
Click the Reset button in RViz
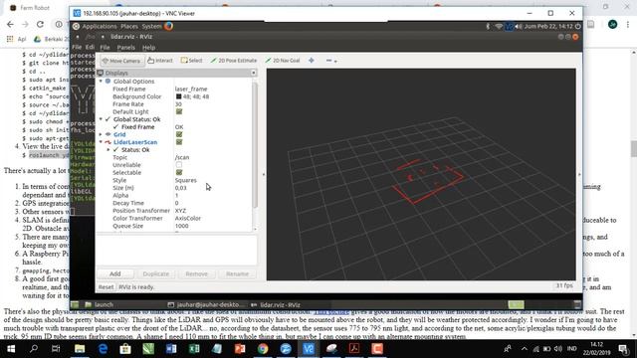[106, 287]
